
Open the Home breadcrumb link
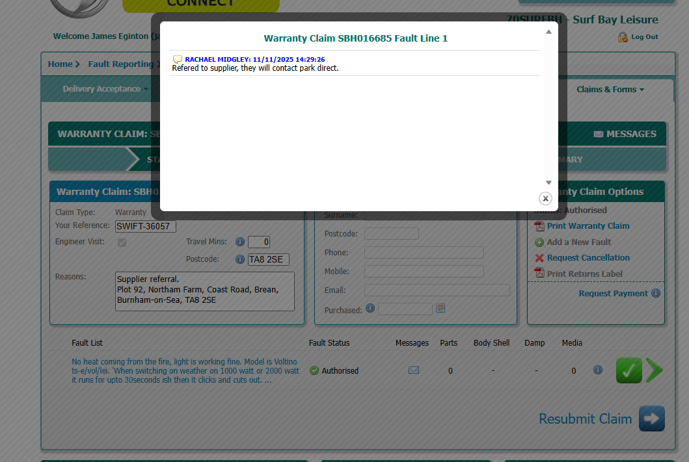tap(61, 64)
